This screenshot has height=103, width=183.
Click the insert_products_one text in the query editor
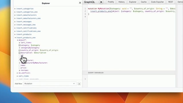pyautogui.click(x=101, y=11)
